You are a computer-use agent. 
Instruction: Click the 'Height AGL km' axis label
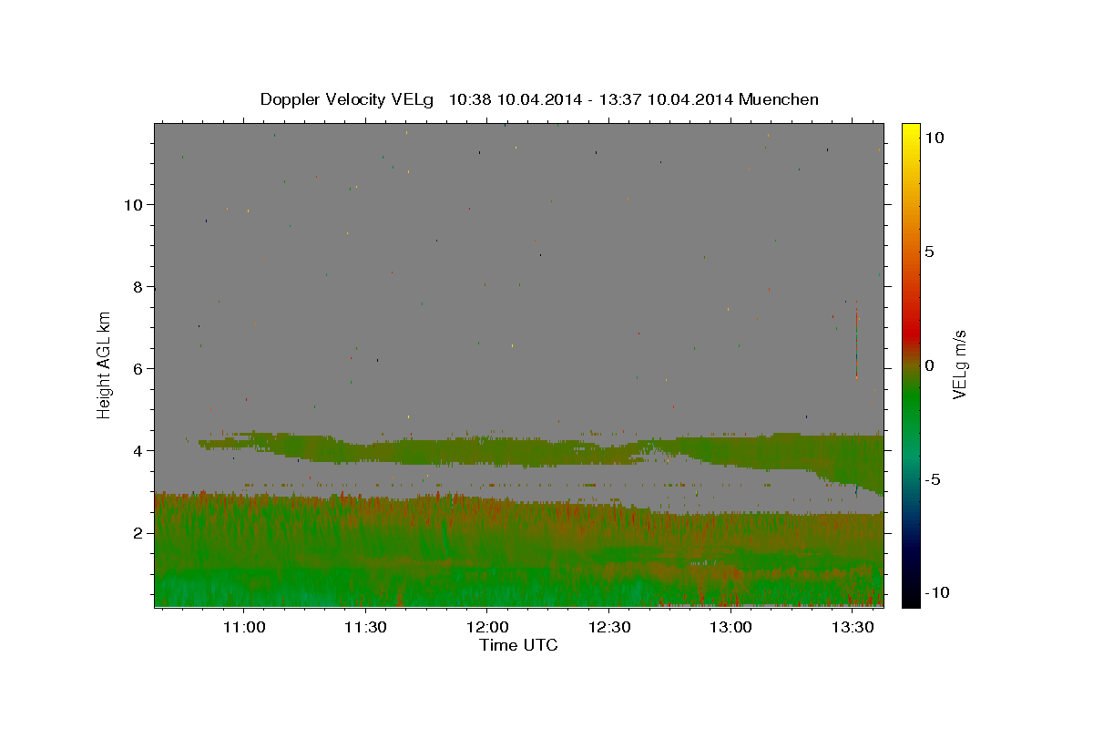104,365
